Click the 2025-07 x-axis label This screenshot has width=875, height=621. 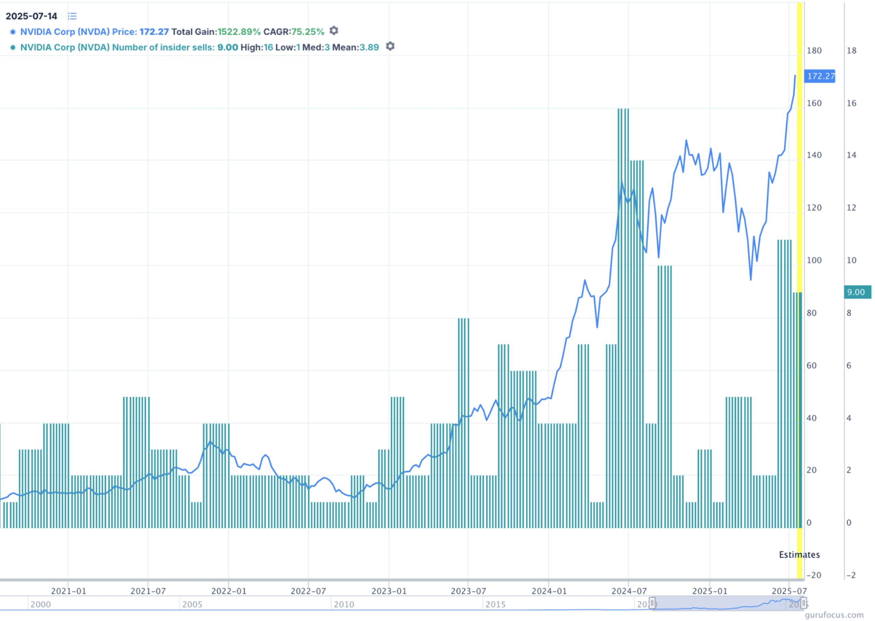790,591
